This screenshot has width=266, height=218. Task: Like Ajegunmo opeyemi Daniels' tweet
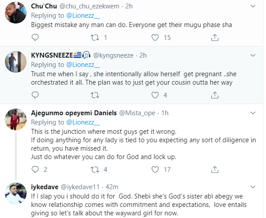(x=154, y=169)
